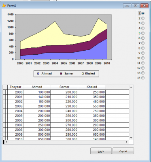The width and height of the screenshot is (151, 162).
Task: Click Ahmad cell 150.000
Action: point(37,102)
